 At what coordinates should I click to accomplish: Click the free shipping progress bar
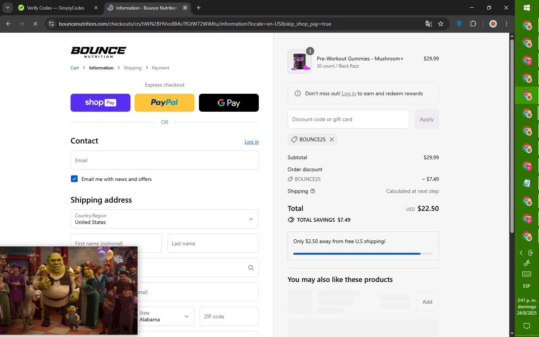(363, 254)
